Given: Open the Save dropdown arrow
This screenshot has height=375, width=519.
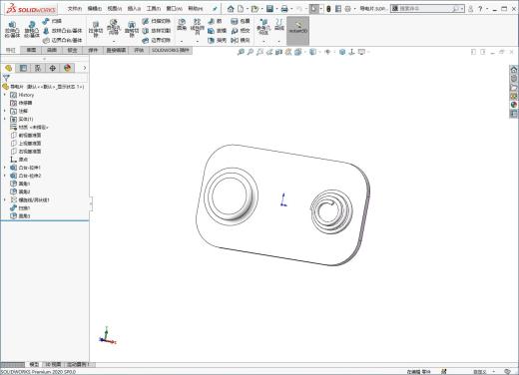Looking at the screenshot, I should (276, 9).
